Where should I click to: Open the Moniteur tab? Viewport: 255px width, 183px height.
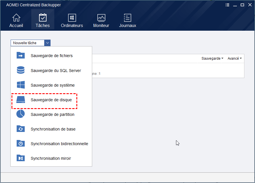tap(101, 20)
